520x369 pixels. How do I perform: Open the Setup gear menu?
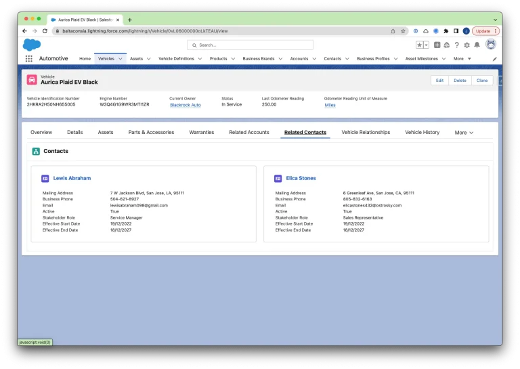coord(467,45)
